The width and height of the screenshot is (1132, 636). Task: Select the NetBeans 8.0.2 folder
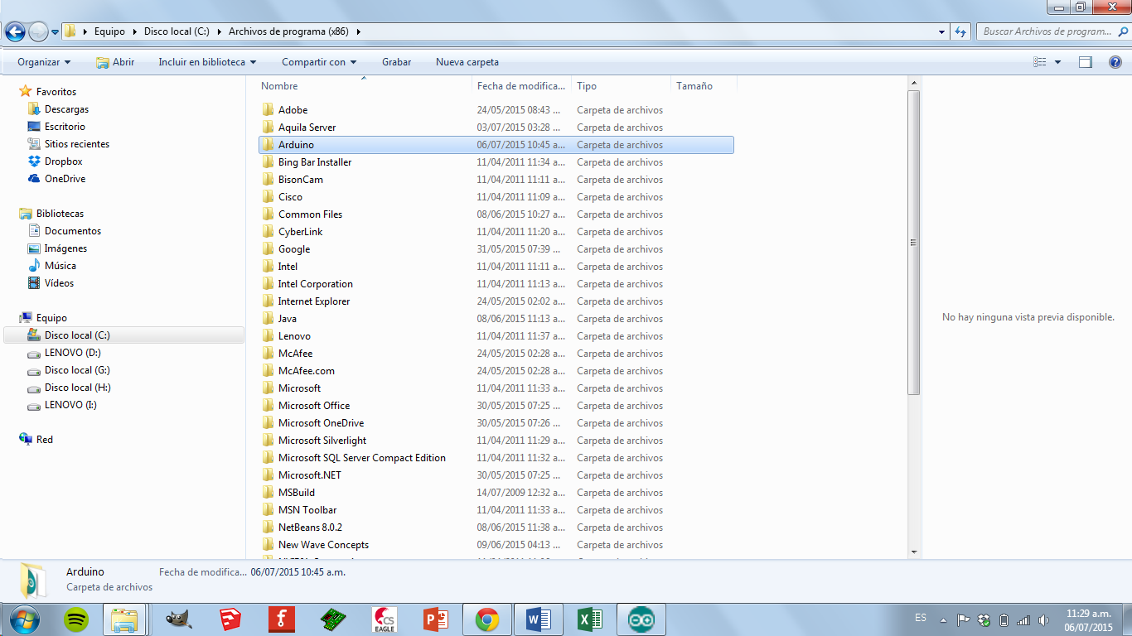310,528
